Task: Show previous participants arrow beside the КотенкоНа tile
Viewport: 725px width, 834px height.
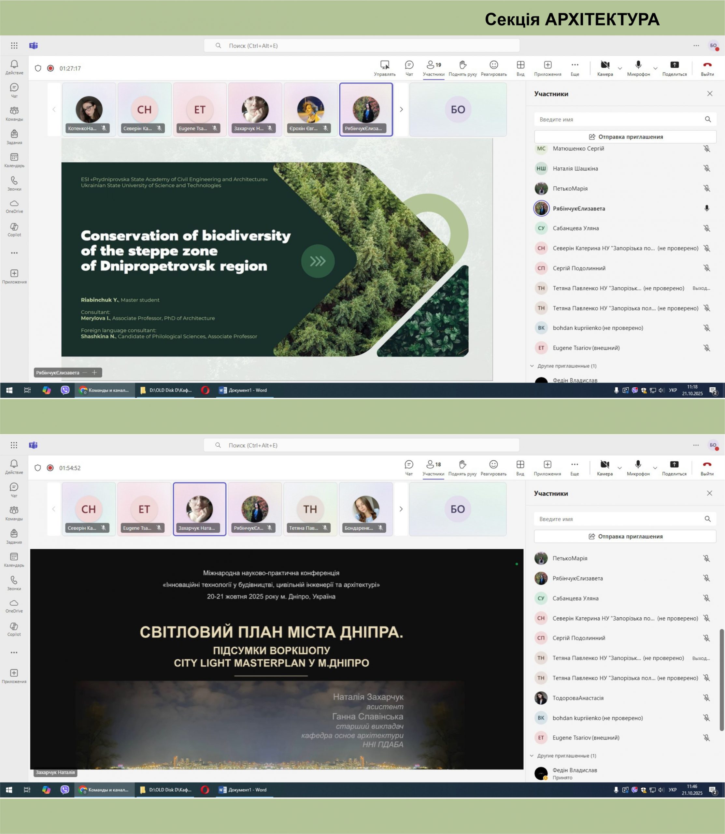Action: tap(54, 109)
